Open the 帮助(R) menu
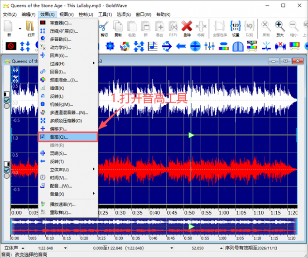 point(164,15)
